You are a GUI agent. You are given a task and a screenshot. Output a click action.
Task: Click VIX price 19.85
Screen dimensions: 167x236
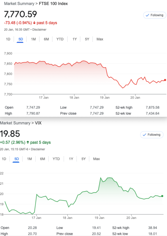point(10,134)
